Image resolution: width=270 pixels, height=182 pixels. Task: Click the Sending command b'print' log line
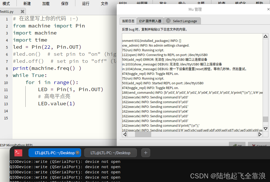tap(161, 125)
